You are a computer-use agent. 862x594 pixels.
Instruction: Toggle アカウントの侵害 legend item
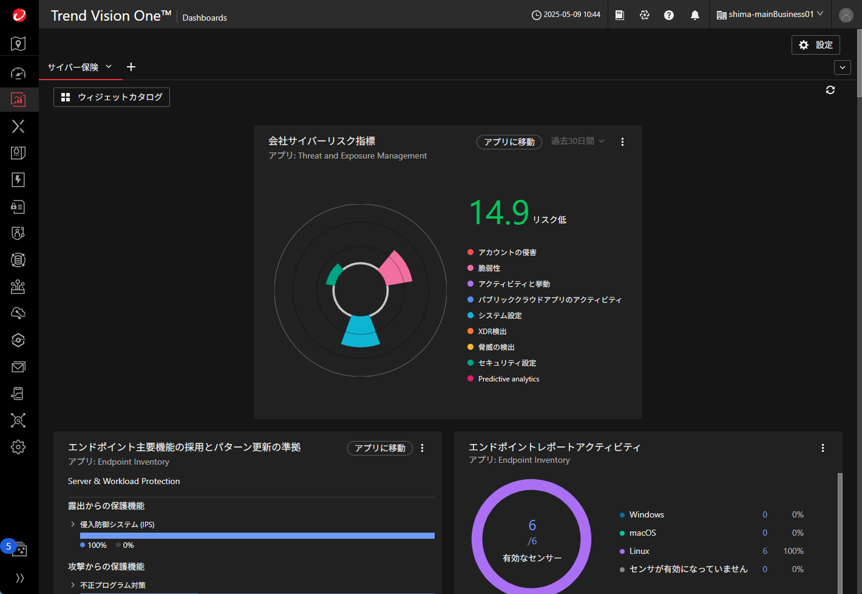pos(502,252)
